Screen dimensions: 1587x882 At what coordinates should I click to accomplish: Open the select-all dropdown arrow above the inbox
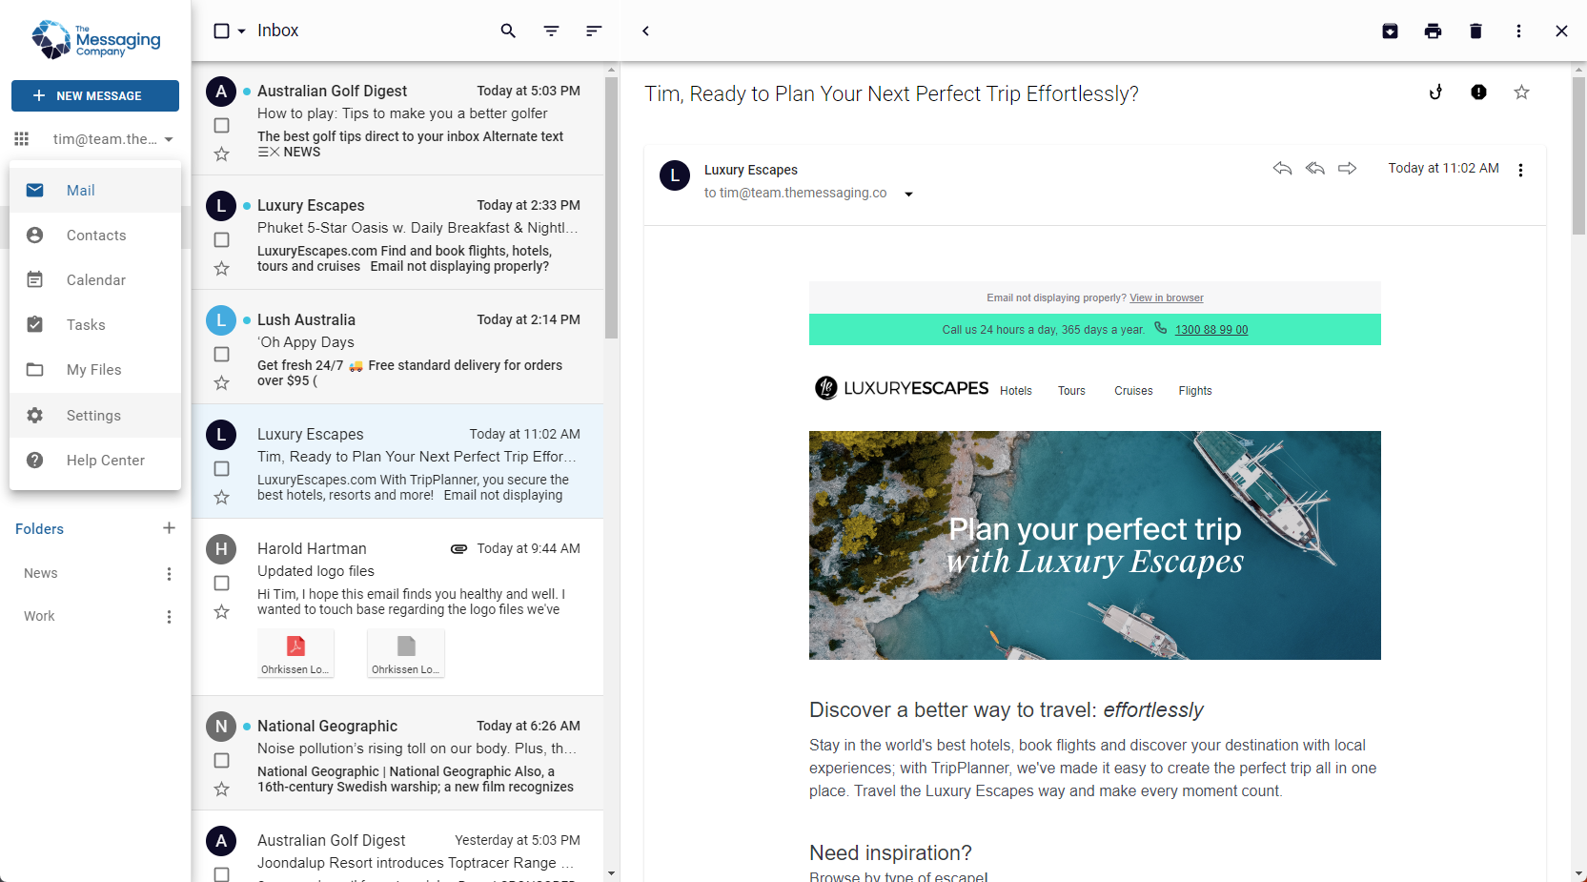(239, 31)
